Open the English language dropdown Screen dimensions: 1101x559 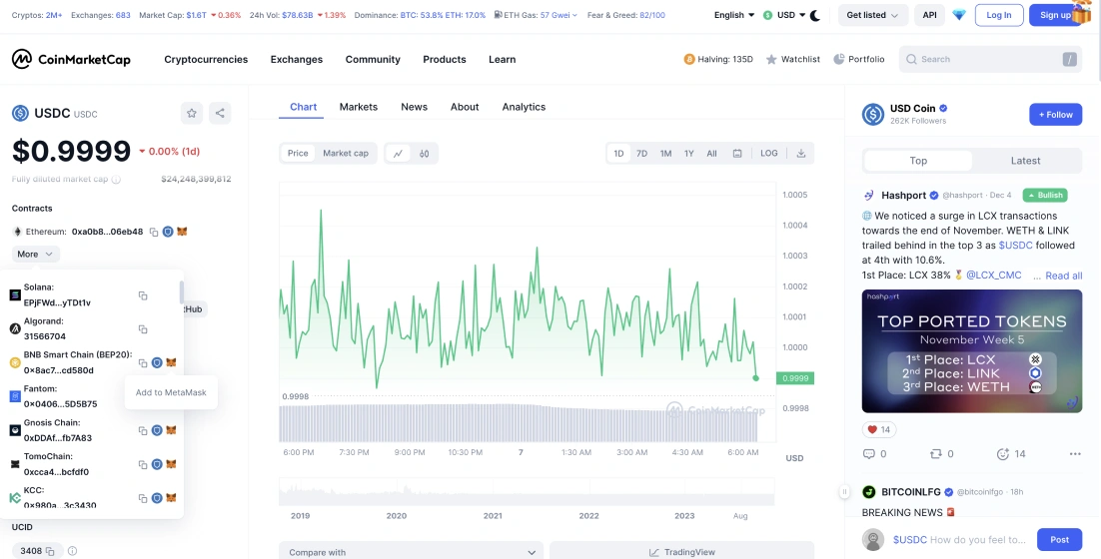(x=733, y=15)
